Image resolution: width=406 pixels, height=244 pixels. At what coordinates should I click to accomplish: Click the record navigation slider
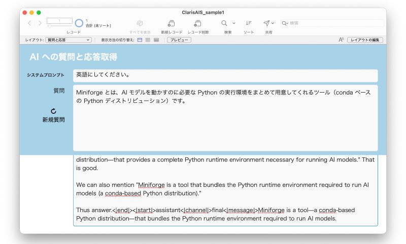tap(59, 26)
